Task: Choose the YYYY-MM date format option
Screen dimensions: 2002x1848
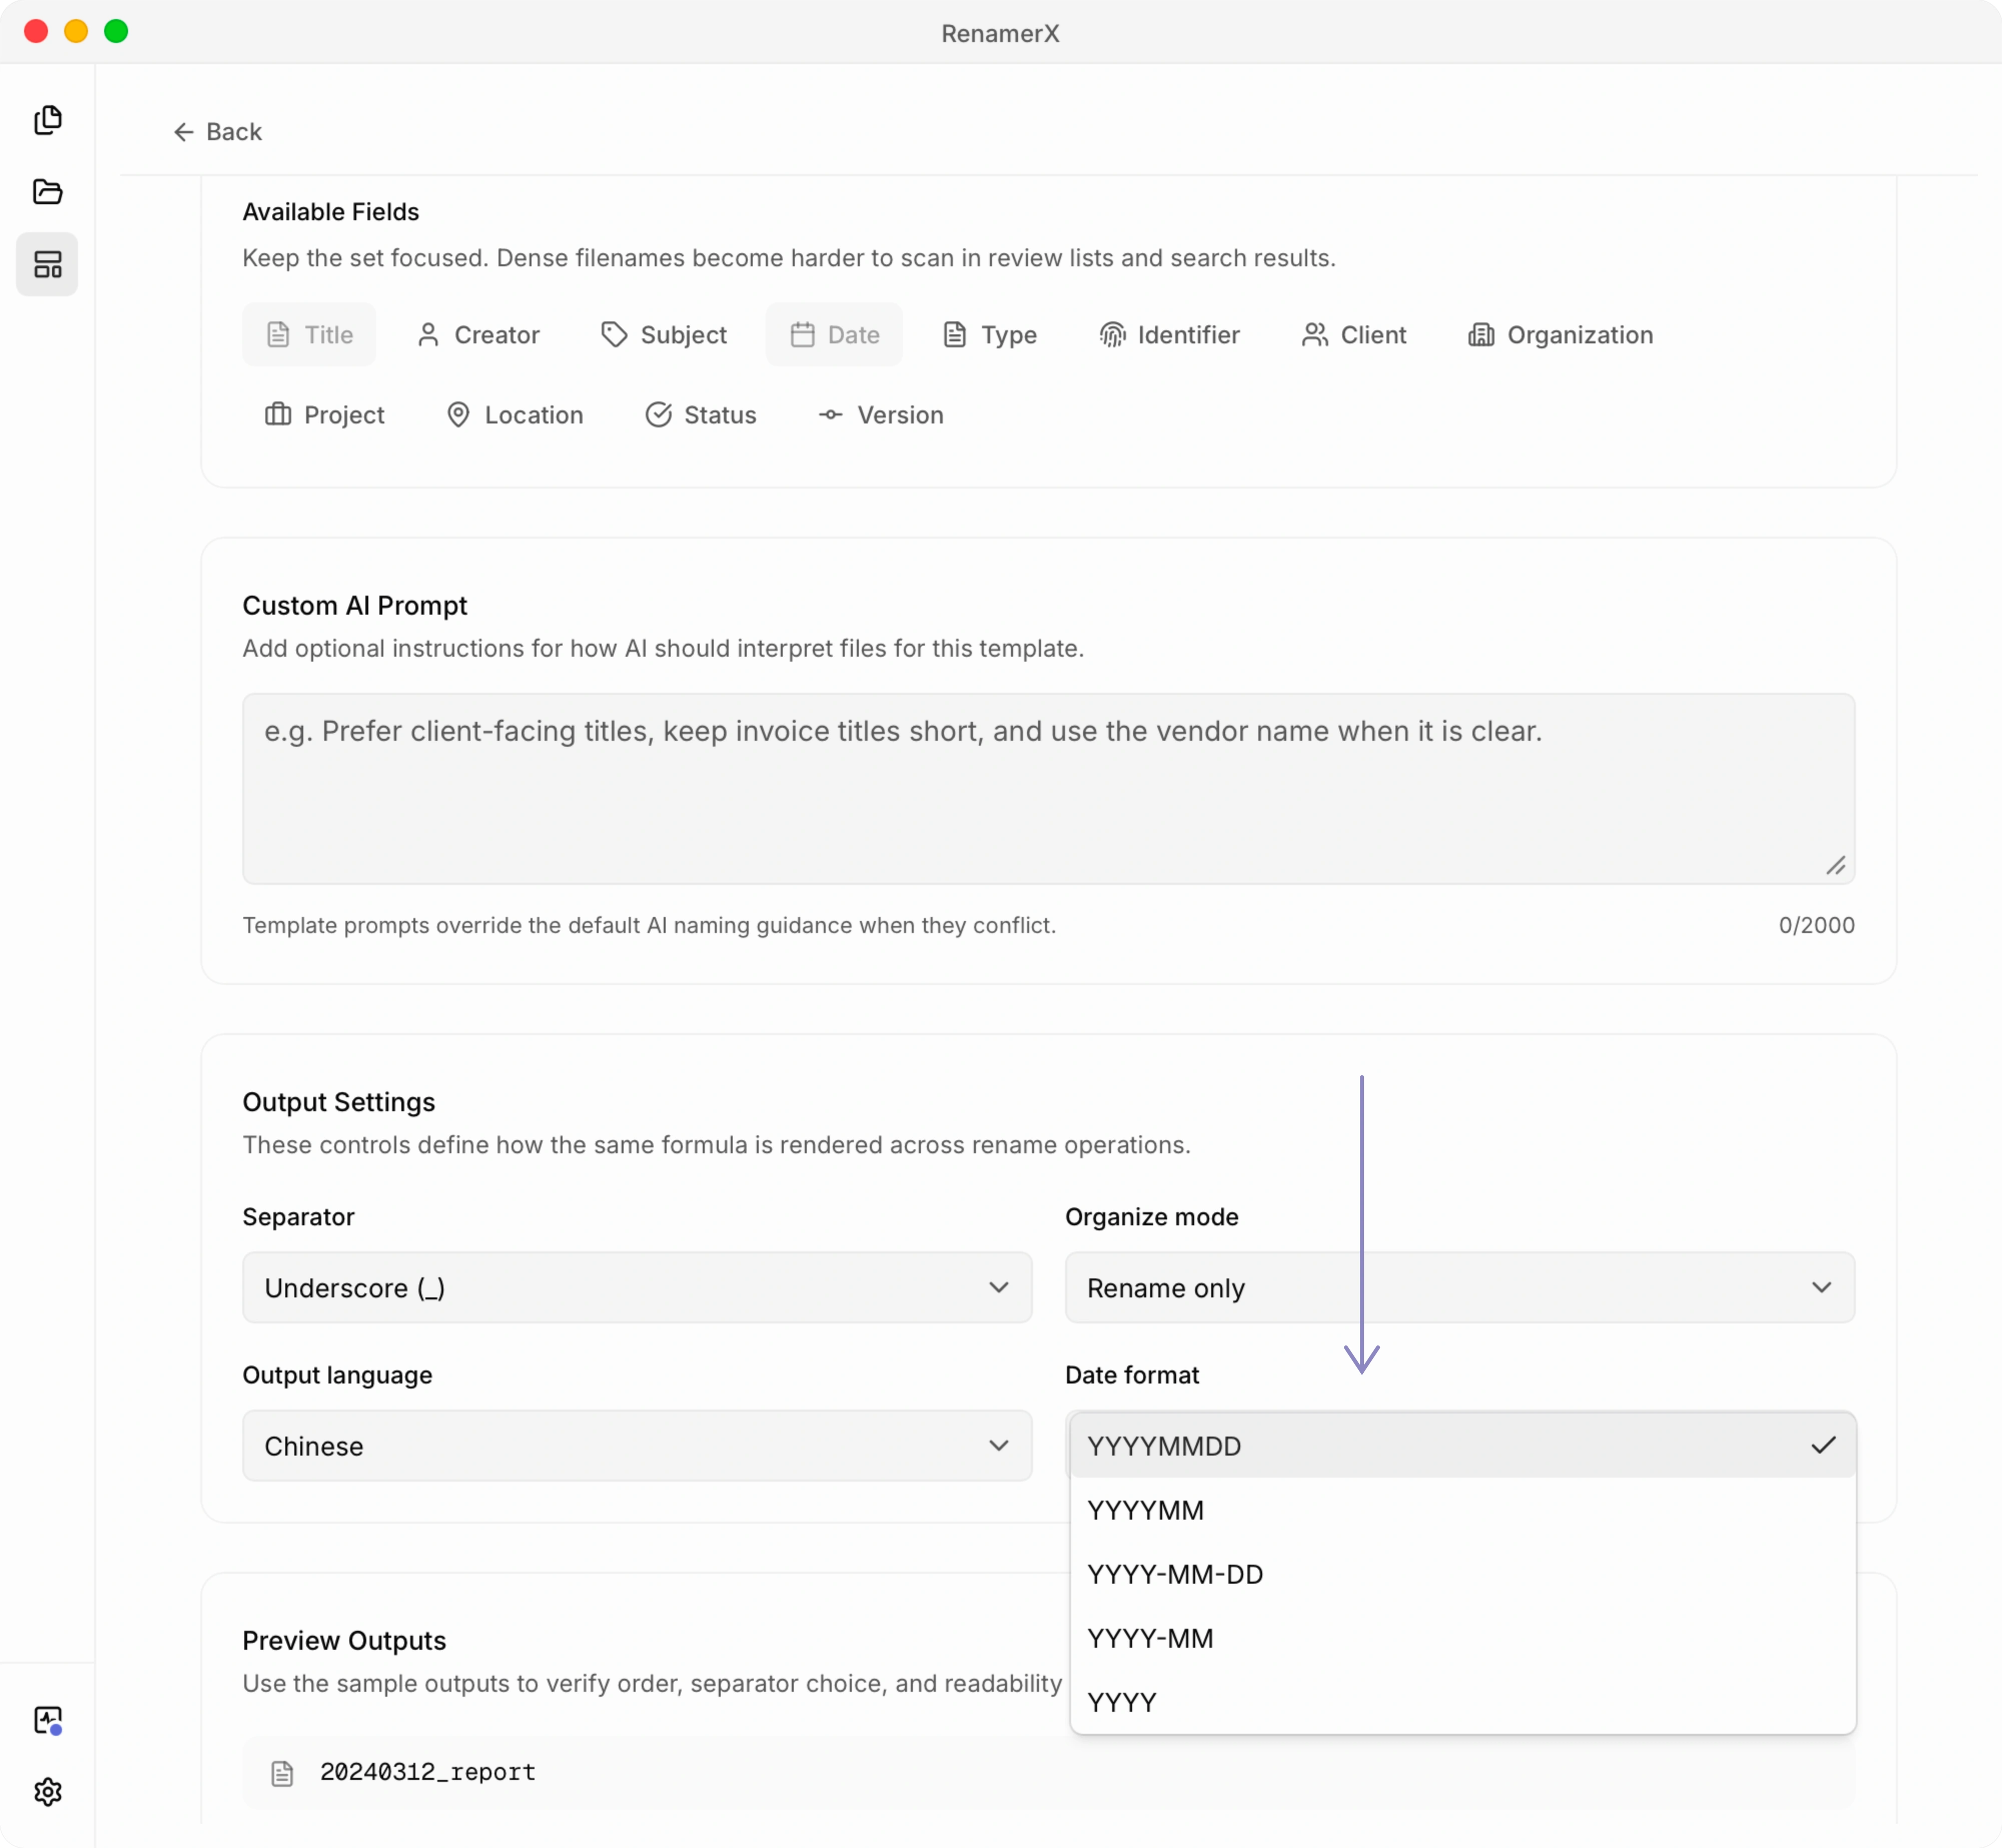Action: [1462, 1637]
